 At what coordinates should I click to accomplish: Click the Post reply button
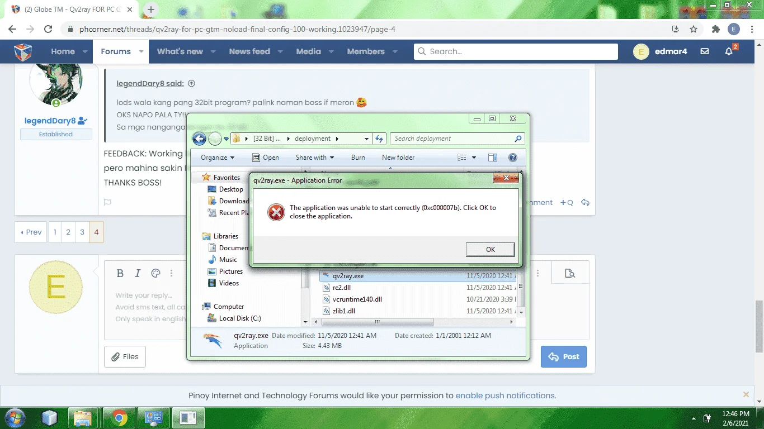pyautogui.click(x=563, y=356)
